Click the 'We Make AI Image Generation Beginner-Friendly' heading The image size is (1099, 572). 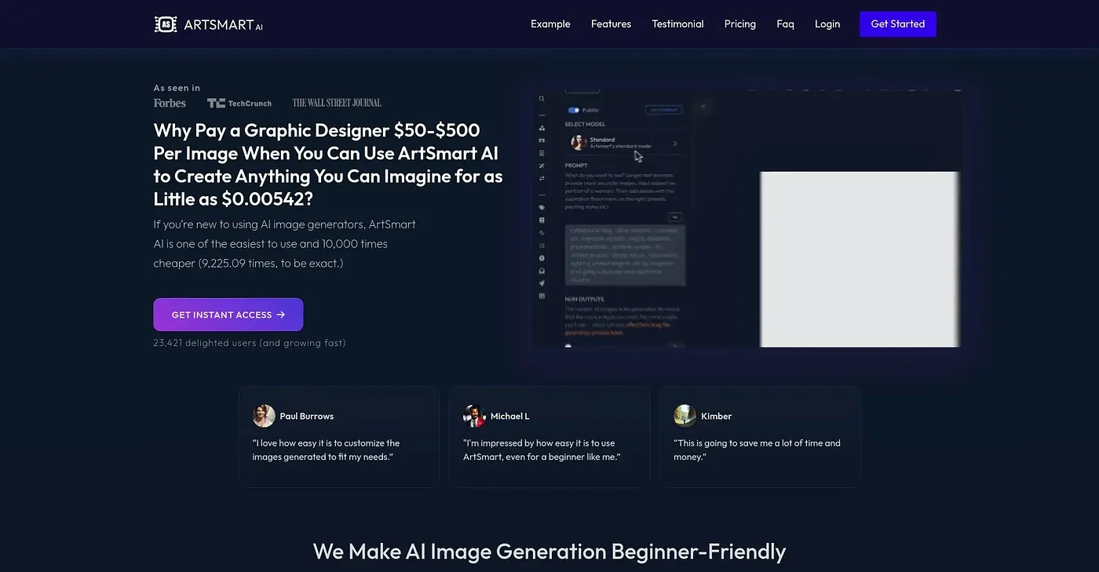coord(549,551)
